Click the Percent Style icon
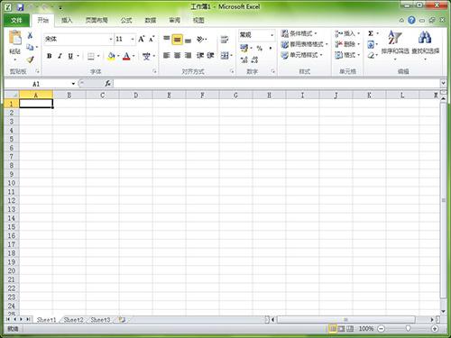451x338 pixels. point(260,48)
